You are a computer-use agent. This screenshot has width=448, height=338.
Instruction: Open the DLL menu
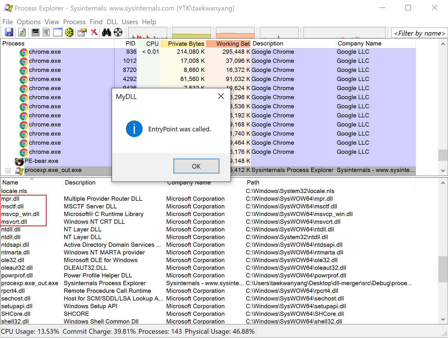pyautogui.click(x=112, y=22)
